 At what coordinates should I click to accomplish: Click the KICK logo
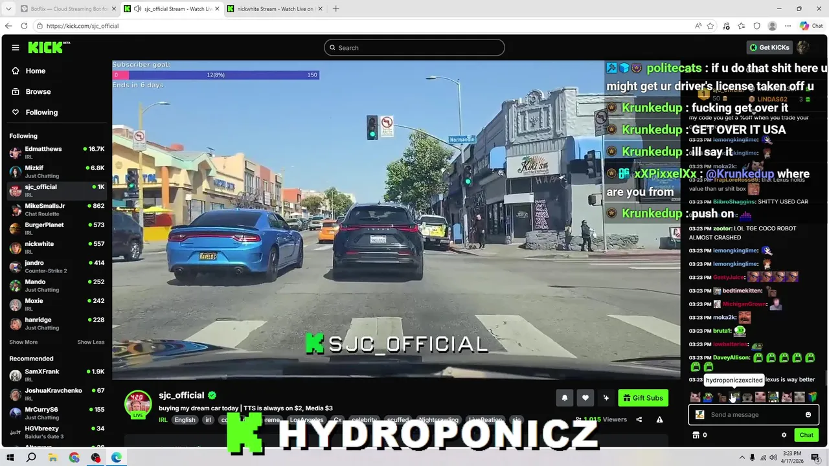[49, 47]
